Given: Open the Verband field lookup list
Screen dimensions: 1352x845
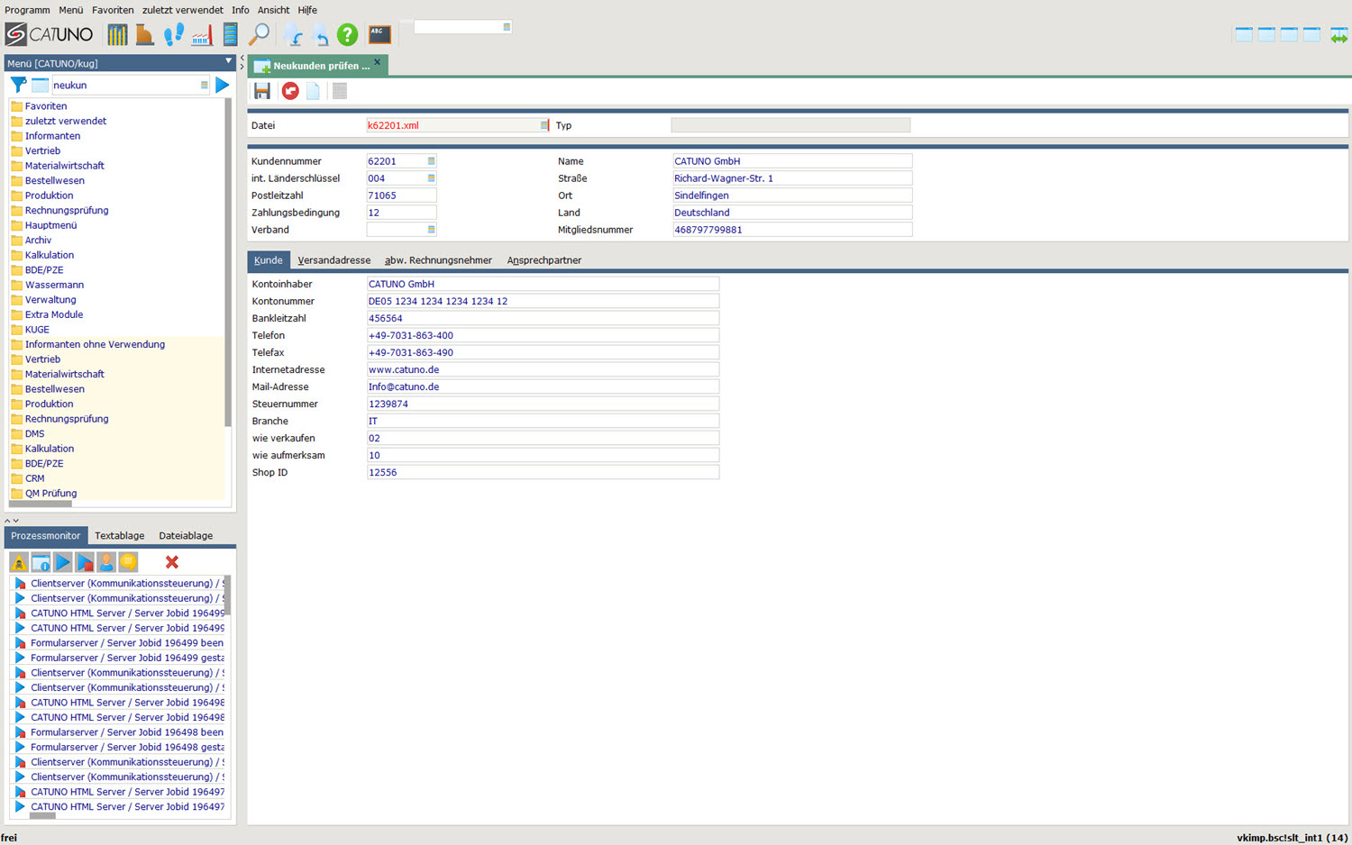Looking at the screenshot, I should pos(431,230).
